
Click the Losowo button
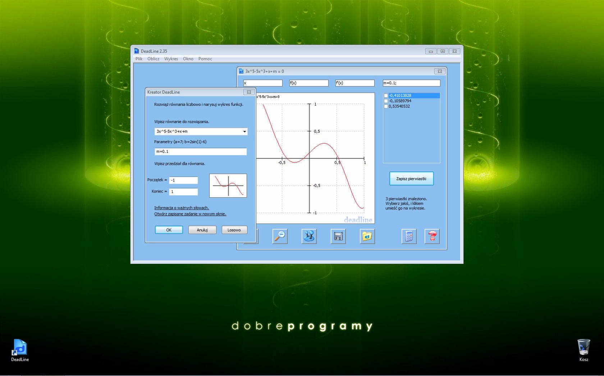pyautogui.click(x=234, y=230)
